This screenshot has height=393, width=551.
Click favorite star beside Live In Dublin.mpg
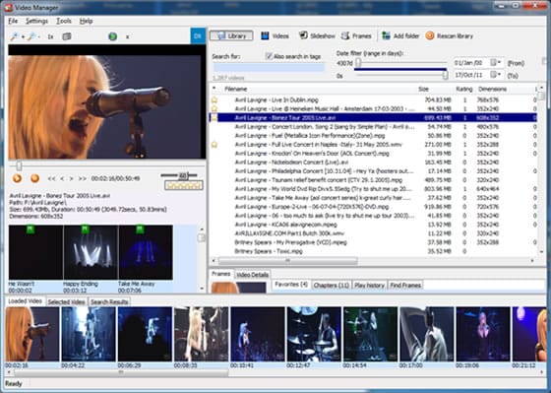[x=214, y=99]
